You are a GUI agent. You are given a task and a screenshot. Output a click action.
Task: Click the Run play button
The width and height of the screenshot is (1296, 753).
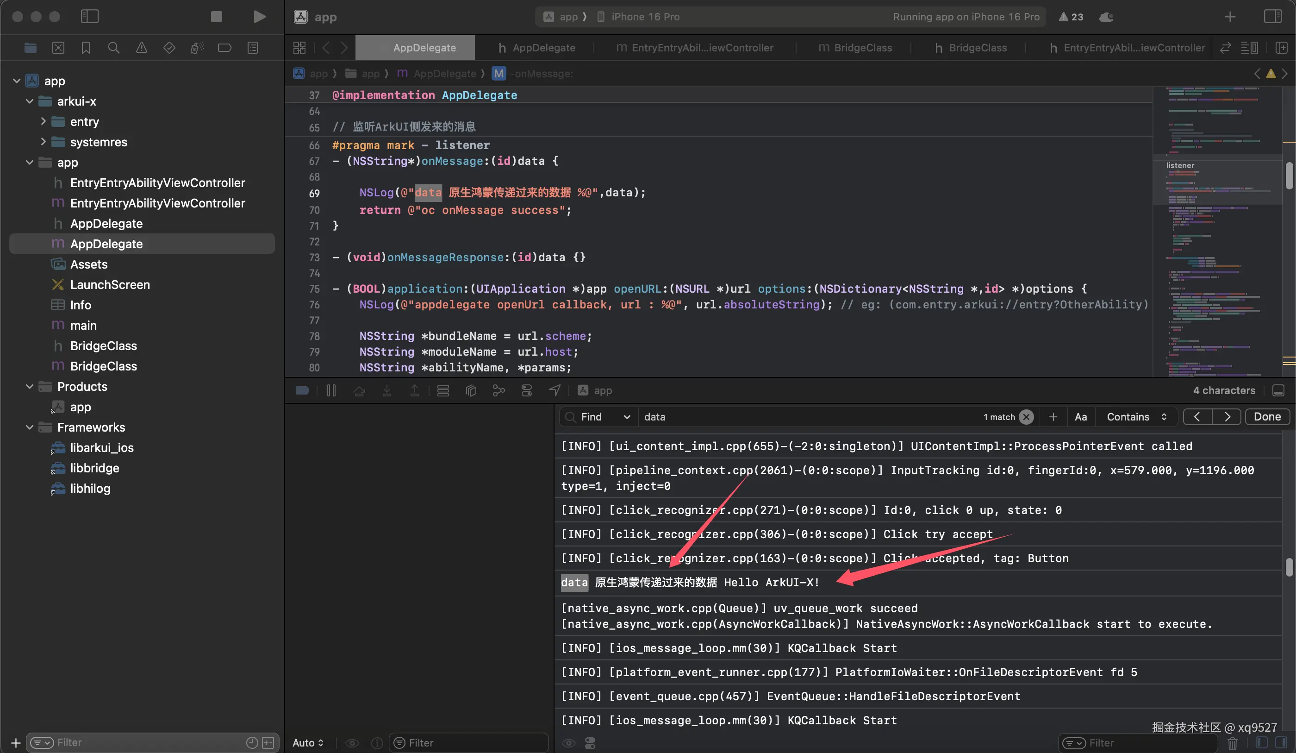pyautogui.click(x=260, y=17)
